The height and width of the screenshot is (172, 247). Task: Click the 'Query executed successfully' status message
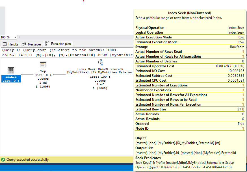28,160
